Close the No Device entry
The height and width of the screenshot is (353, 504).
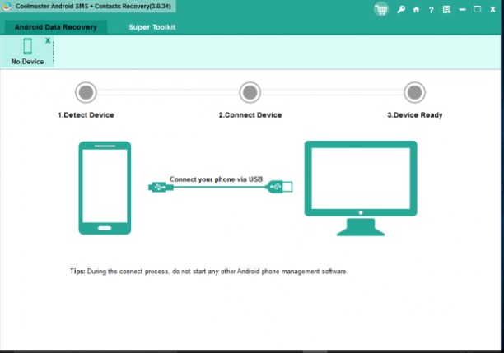[x=48, y=40]
